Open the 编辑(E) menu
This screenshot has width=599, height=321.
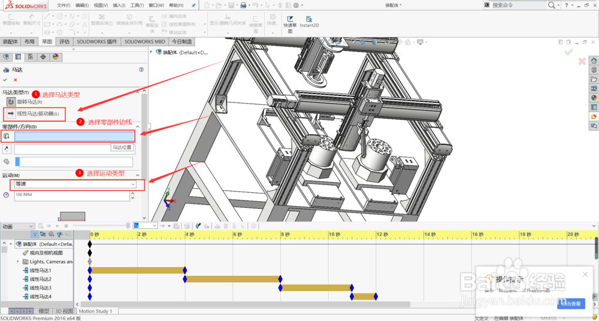[82, 5]
